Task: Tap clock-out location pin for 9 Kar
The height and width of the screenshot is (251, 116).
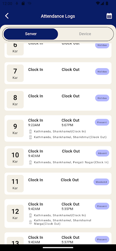Action: pyautogui.click(x=30, y=137)
